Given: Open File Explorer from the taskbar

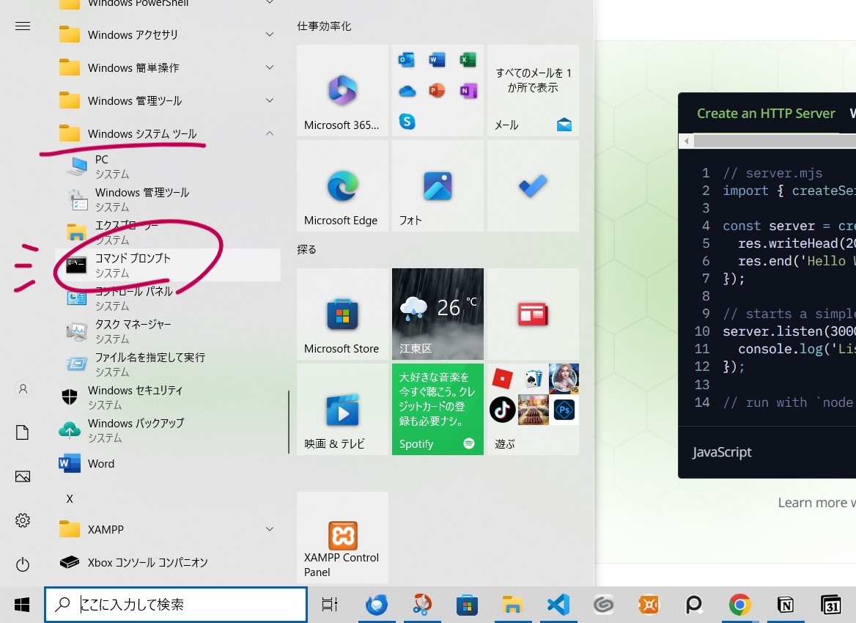Looking at the screenshot, I should pos(512,605).
